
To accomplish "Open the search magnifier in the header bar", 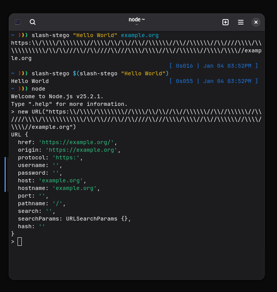I will [32, 22].
